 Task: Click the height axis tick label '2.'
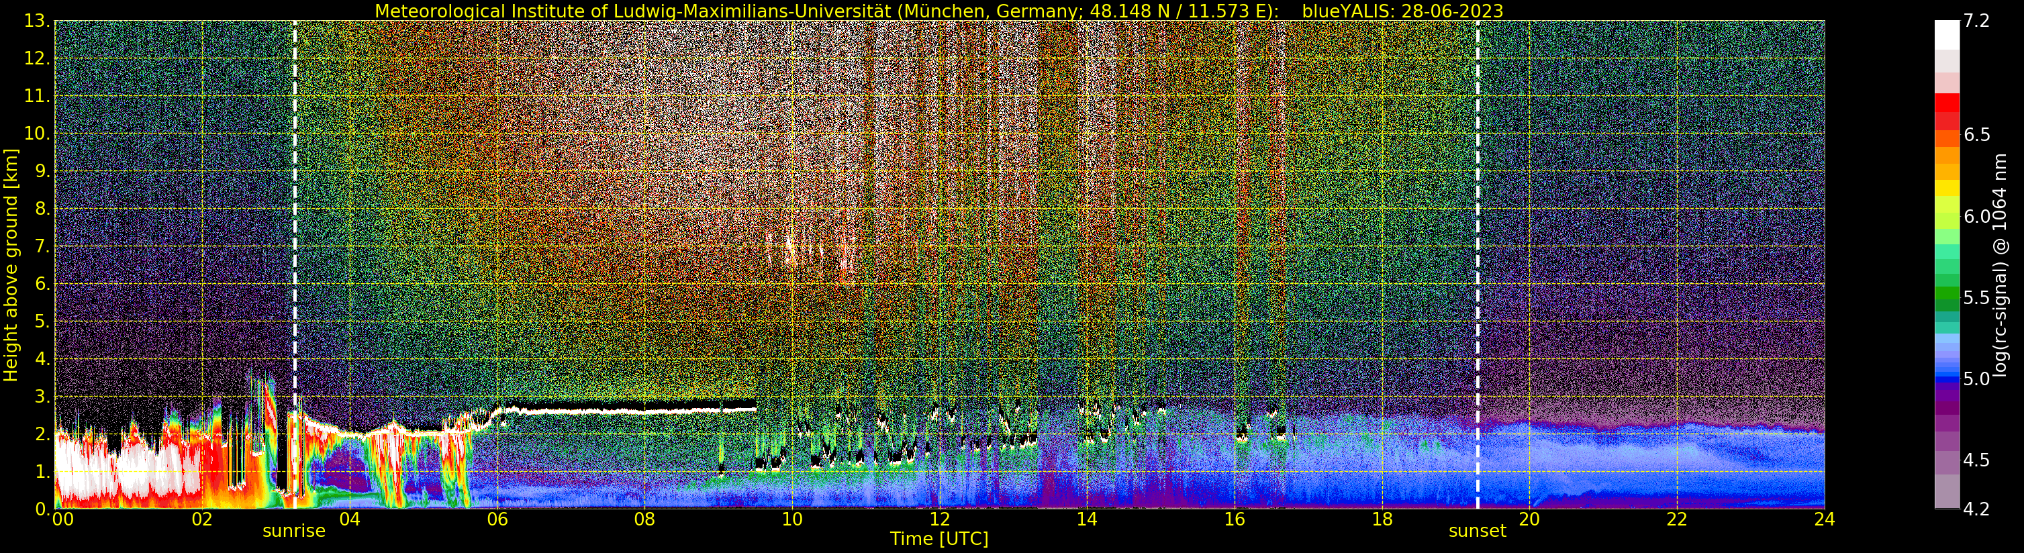pos(42,434)
